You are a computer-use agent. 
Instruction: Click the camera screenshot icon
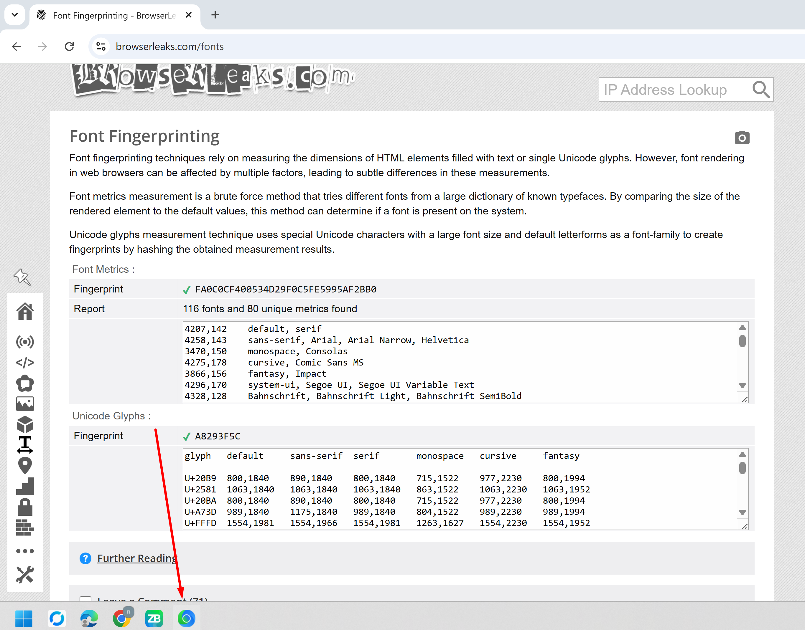(x=742, y=138)
